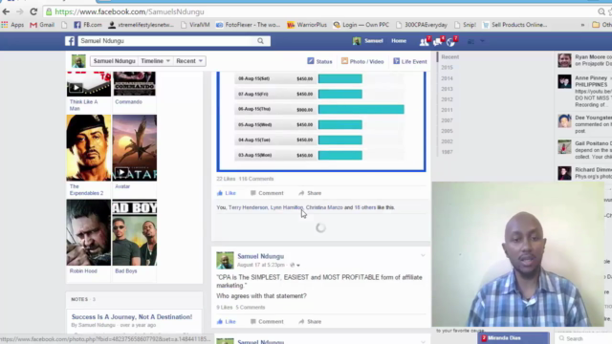Viewport: 612px width, 344px height.
Task: Open The Expendables 2 movie thumbnail
Action: (x=89, y=148)
